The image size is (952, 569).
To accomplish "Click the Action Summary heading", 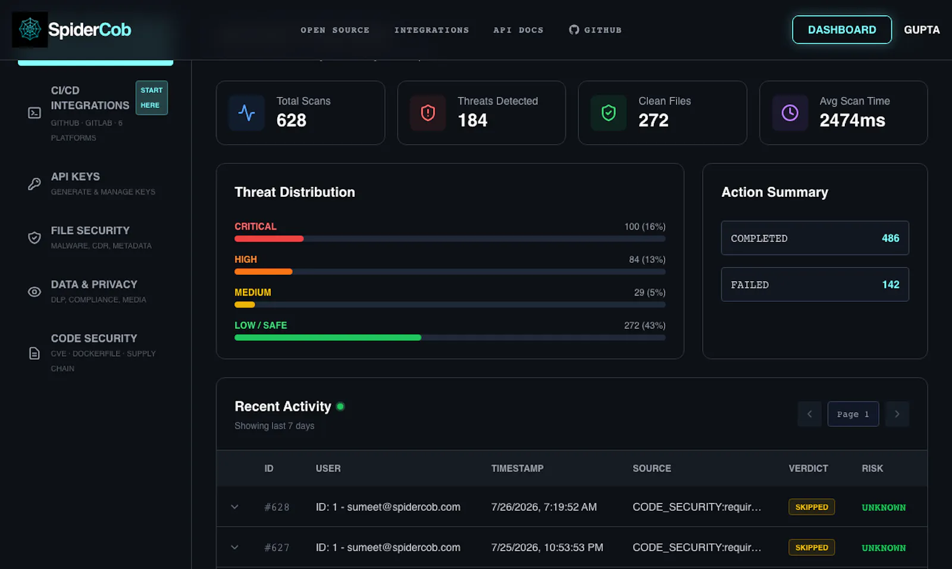I will coord(775,192).
